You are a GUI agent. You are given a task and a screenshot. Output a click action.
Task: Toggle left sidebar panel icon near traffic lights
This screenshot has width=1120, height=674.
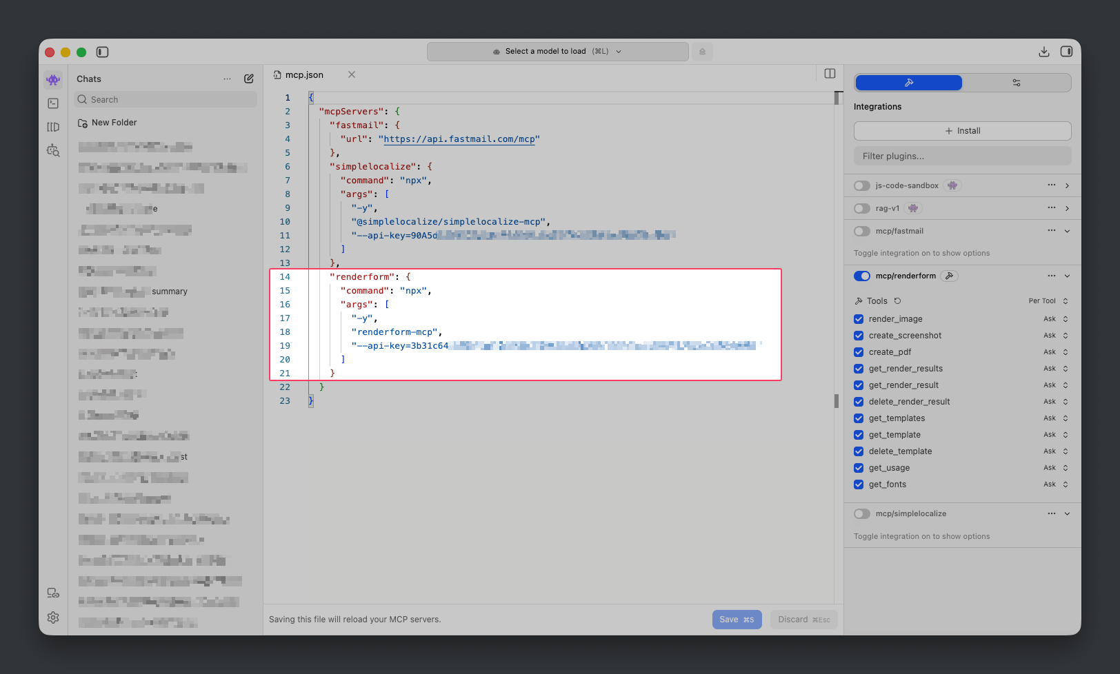coord(103,52)
